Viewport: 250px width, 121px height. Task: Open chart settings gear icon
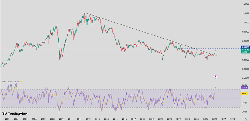(x=246, y=119)
